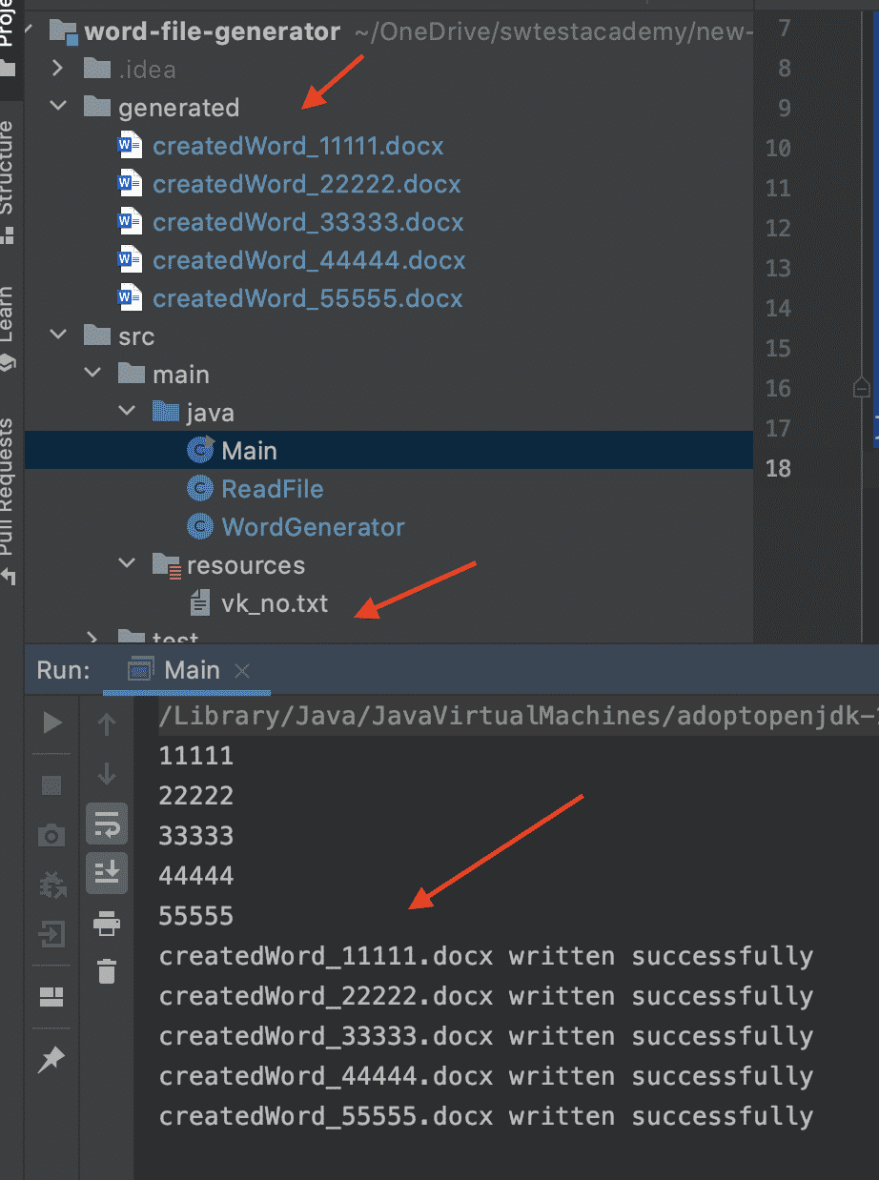The height and width of the screenshot is (1180, 879).
Task: Toggle soft-wrap in the Run console
Action: (x=106, y=824)
